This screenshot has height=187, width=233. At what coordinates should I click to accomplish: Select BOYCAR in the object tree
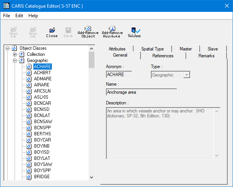[x=42, y=140]
